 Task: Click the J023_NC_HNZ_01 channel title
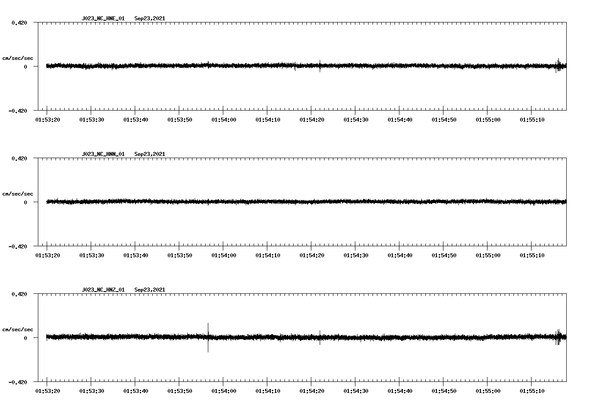103,290
